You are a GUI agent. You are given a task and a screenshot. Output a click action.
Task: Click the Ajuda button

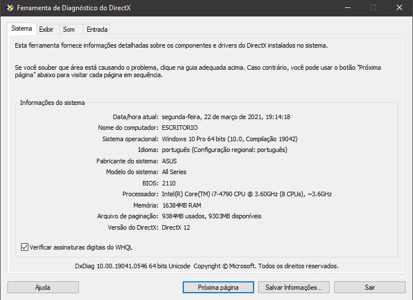43,288
